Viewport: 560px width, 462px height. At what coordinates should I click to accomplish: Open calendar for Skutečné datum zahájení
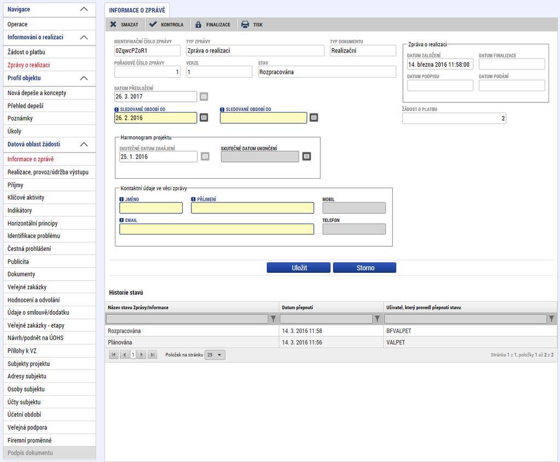tap(205, 156)
